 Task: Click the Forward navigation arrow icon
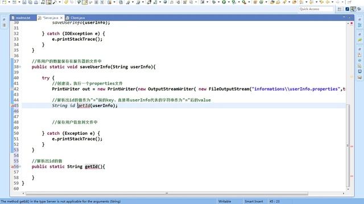pos(337,2)
